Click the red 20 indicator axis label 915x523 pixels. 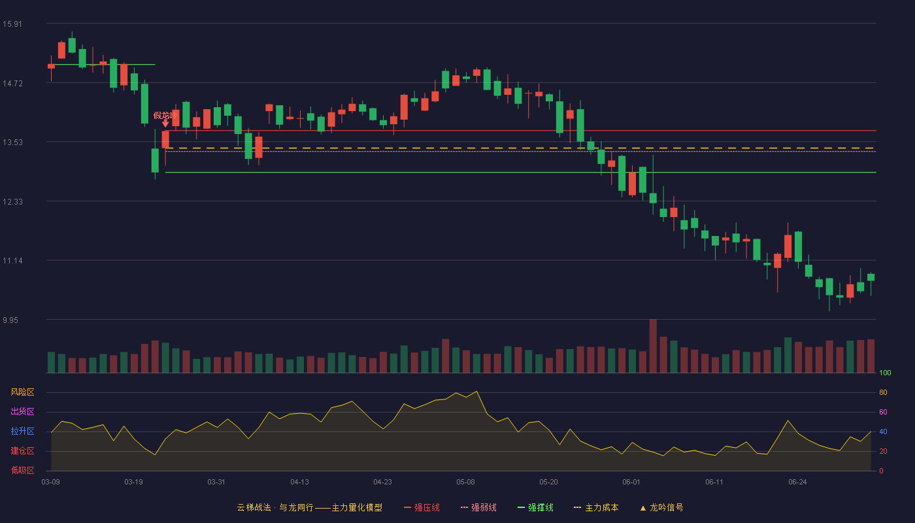coord(883,451)
